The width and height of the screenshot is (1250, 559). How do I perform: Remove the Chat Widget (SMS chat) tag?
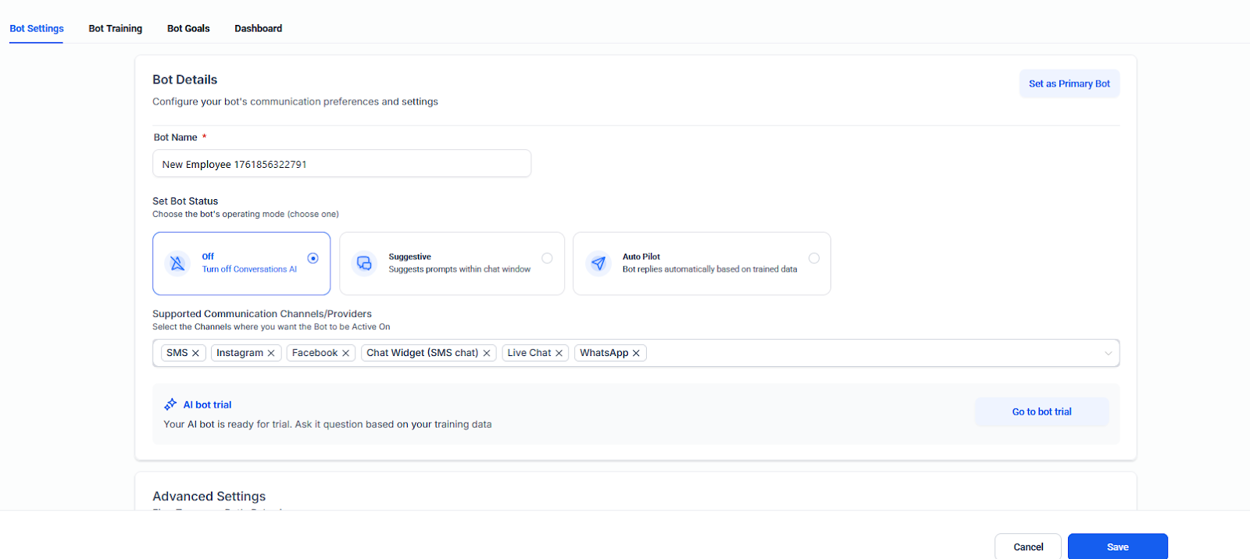click(487, 353)
